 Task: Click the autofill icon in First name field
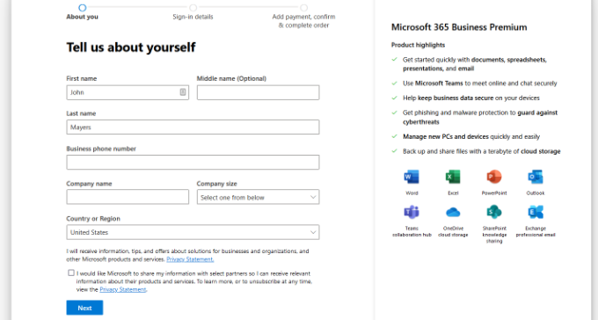pyautogui.click(x=183, y=92)
